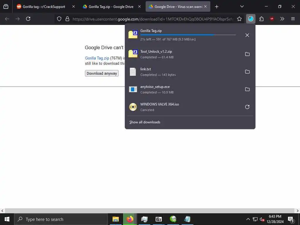Toggle the Downloads toolbar button

(x=251, y=19)
